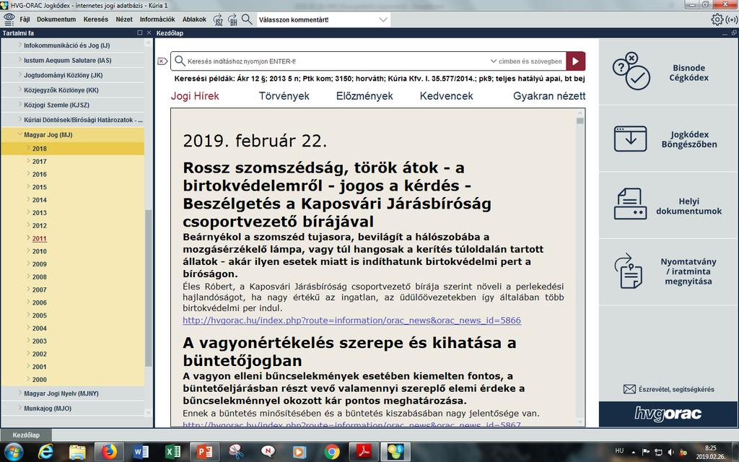Screen dimensions: 739x462
Task: Click the volume icon in the system tray
Action: click(x=670, y=452)
